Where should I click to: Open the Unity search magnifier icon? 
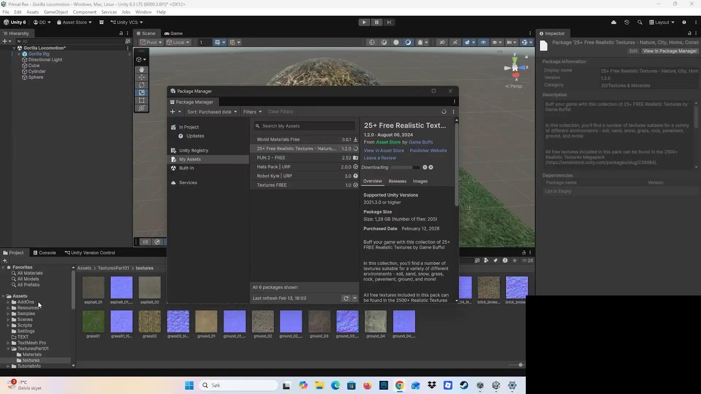coord(640,22)
